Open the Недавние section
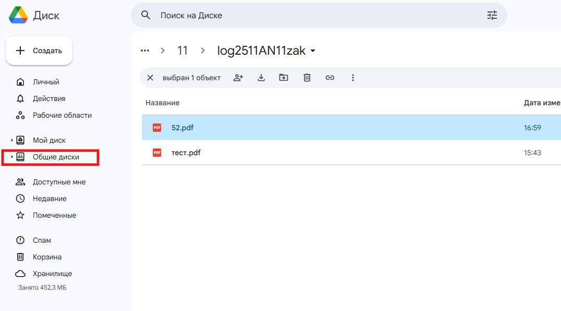Screen dimensions: 561x311 [50, 198]
